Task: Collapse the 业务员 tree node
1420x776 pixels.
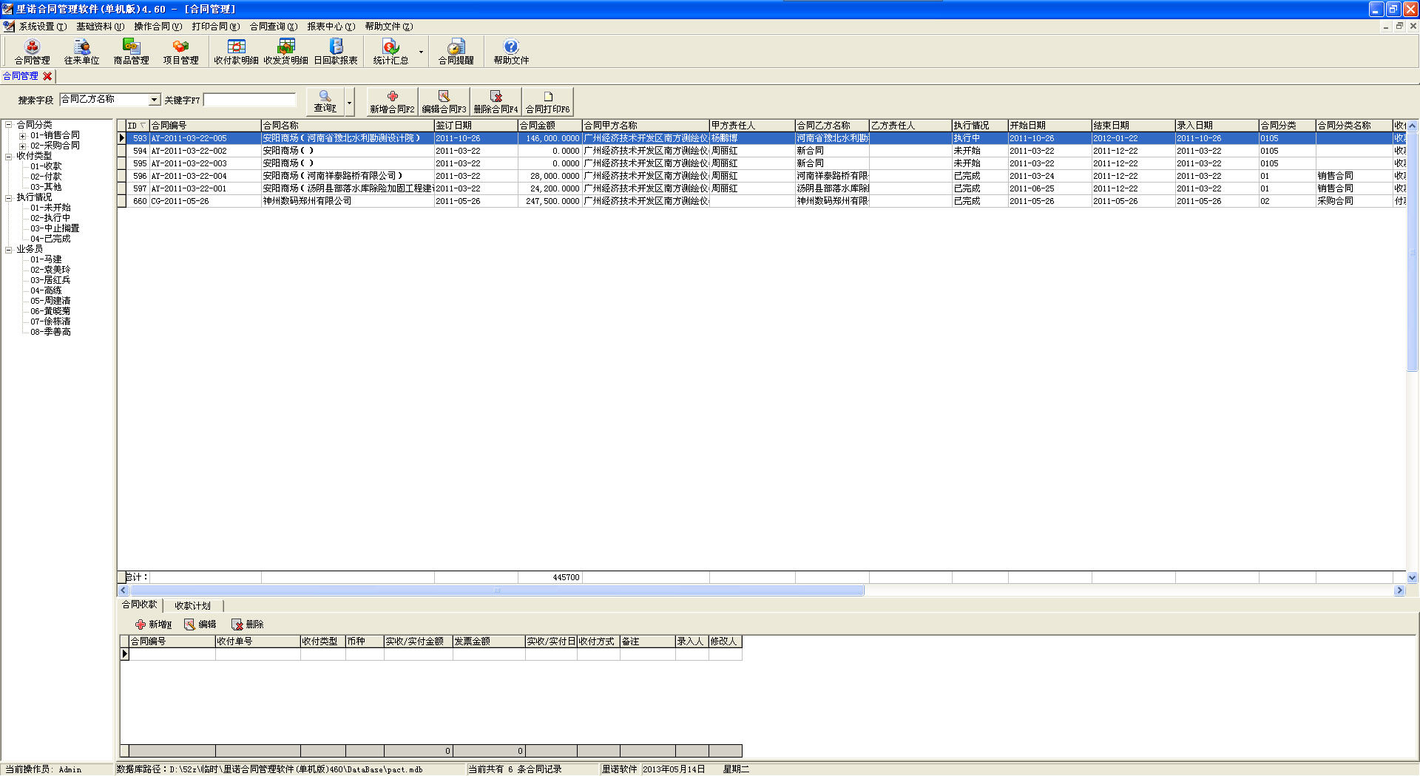Action: pyautogui.click(x=8, y=249)
